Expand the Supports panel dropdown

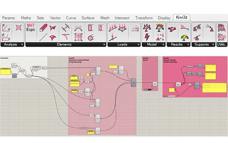(x=213, y=44)
